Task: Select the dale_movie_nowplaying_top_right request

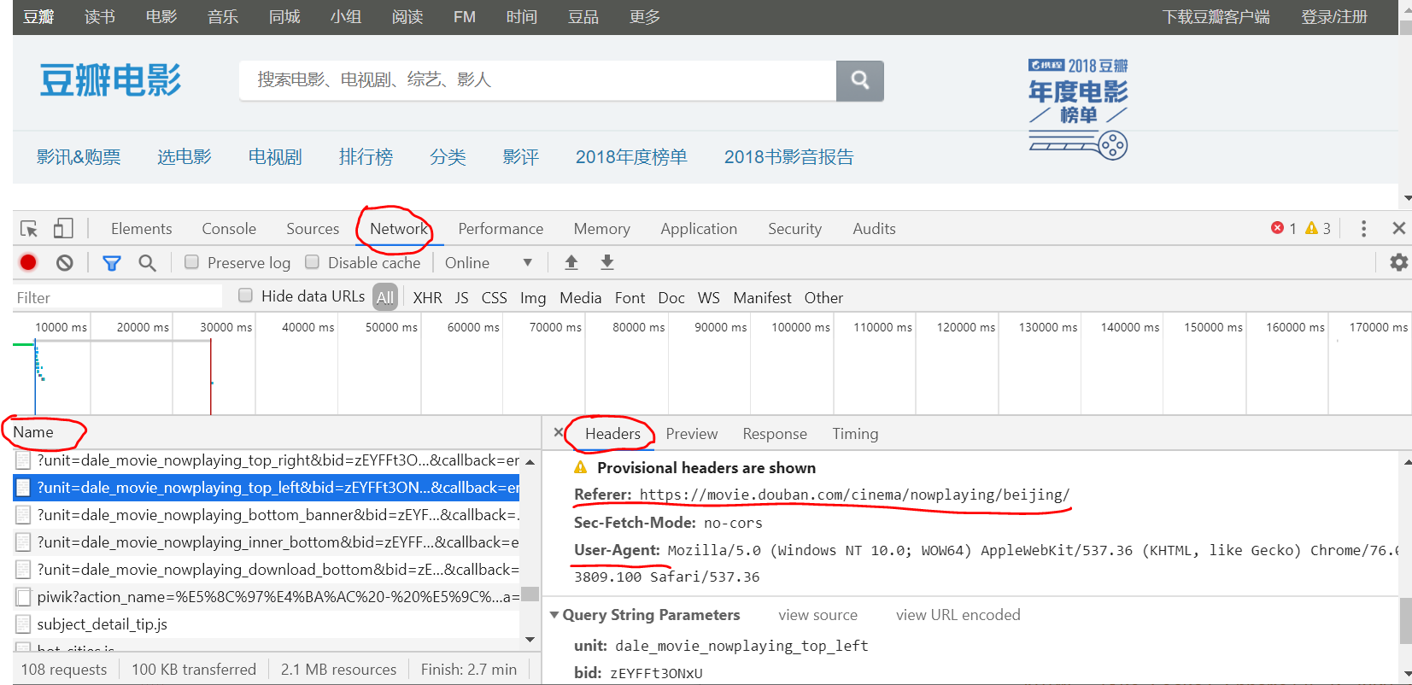Action: [266, 460]
